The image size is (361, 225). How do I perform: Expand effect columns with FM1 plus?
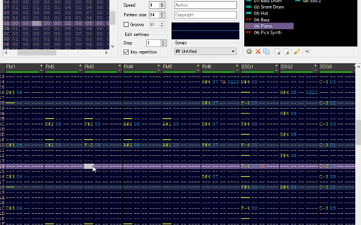coord(41,66)
